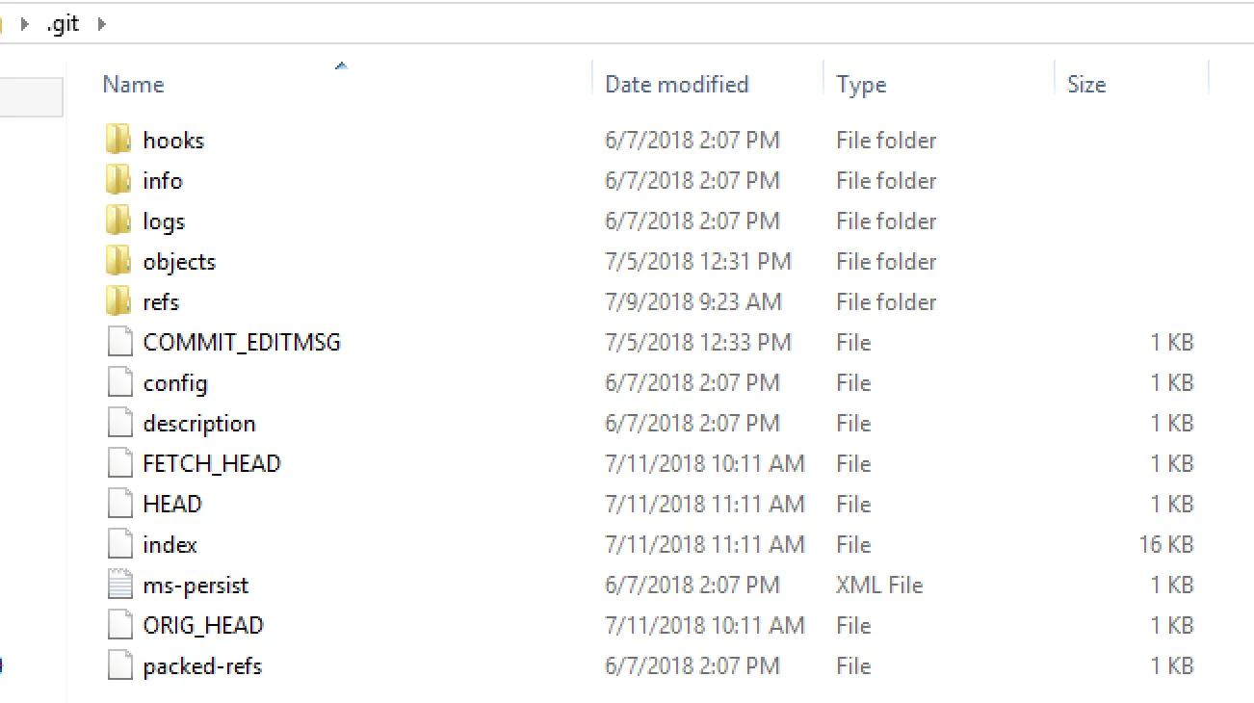1254x703 pixels.
Task: Expand the arrow after .git in breadcrumb
Action: click(101, 24)
